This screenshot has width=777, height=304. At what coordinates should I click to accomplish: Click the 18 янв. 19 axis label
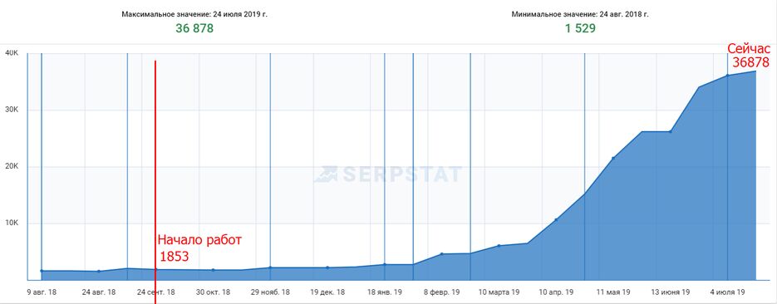pyautogui.click(x=385, y=292)
